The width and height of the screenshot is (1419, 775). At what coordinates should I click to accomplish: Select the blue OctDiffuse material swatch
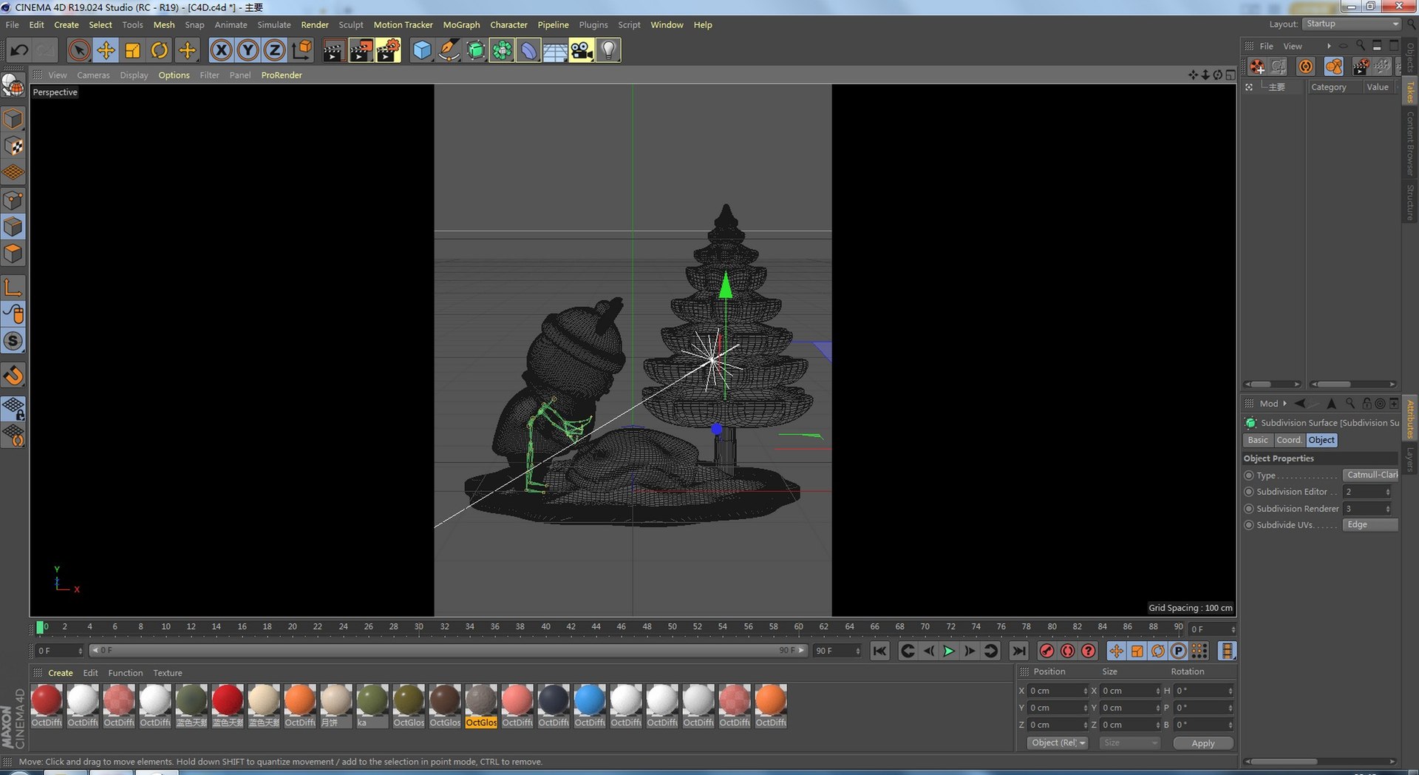[x=590, y=700]
